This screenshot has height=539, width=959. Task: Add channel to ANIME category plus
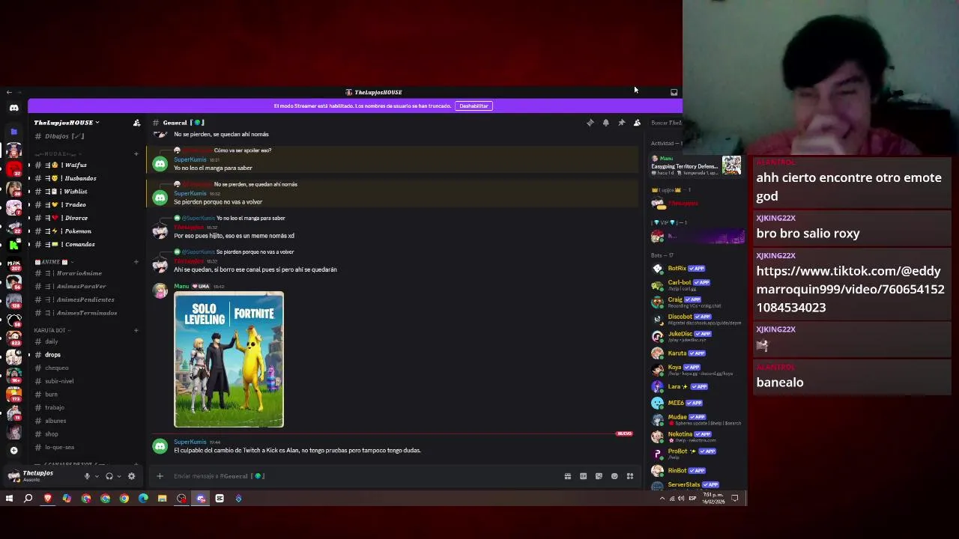point(136,262)
